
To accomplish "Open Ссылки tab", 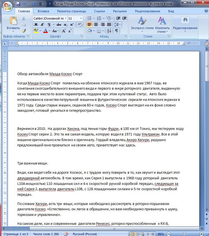I will pyautogui.click(x=99, y=11).
